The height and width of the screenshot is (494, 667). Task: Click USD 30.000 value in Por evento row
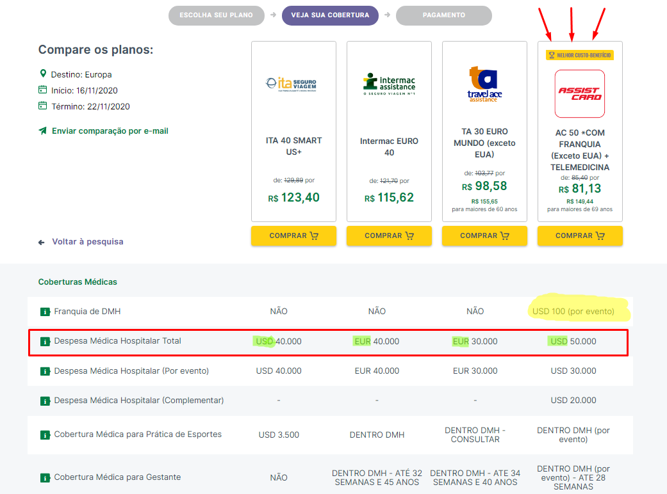573,371
